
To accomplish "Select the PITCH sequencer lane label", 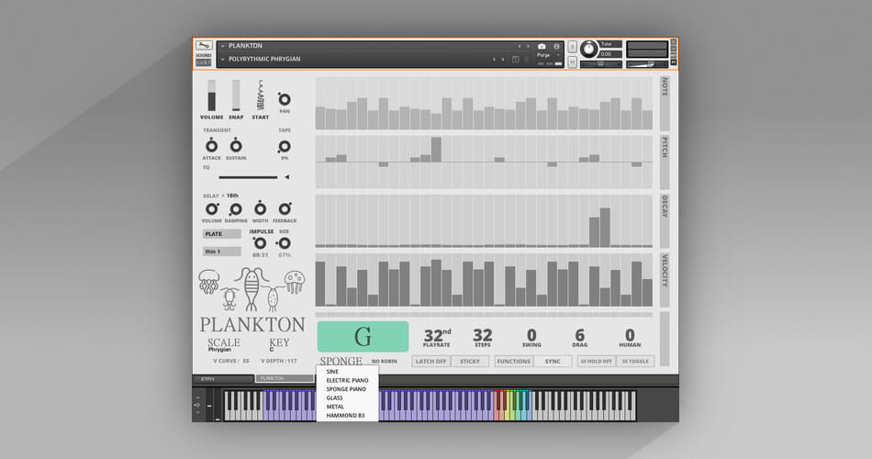I will 665,162.
